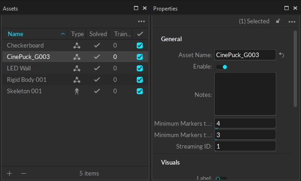Toggle the Enable switch off
The height and width of the screenshot is (181, 301).
(222, 67)
